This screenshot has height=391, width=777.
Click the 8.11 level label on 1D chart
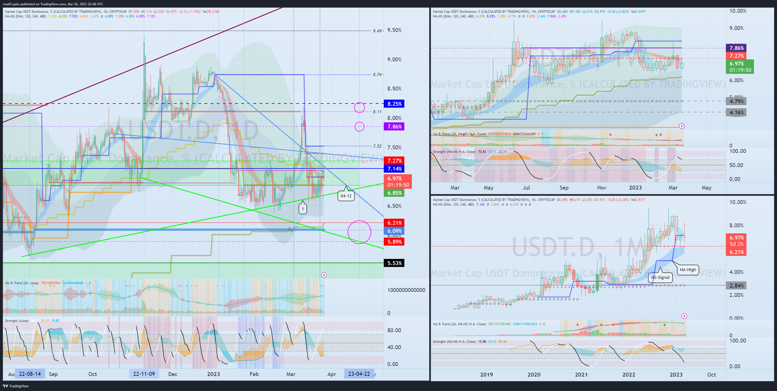point(377,112)
